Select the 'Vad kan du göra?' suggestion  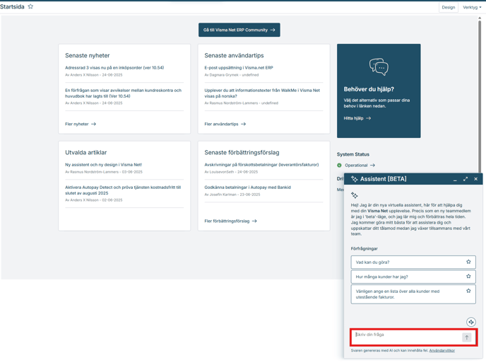pyautogui.click(x=413, y=262)
